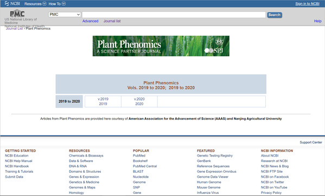
Task: Open Bookshelf link
Action: point(141,161)
